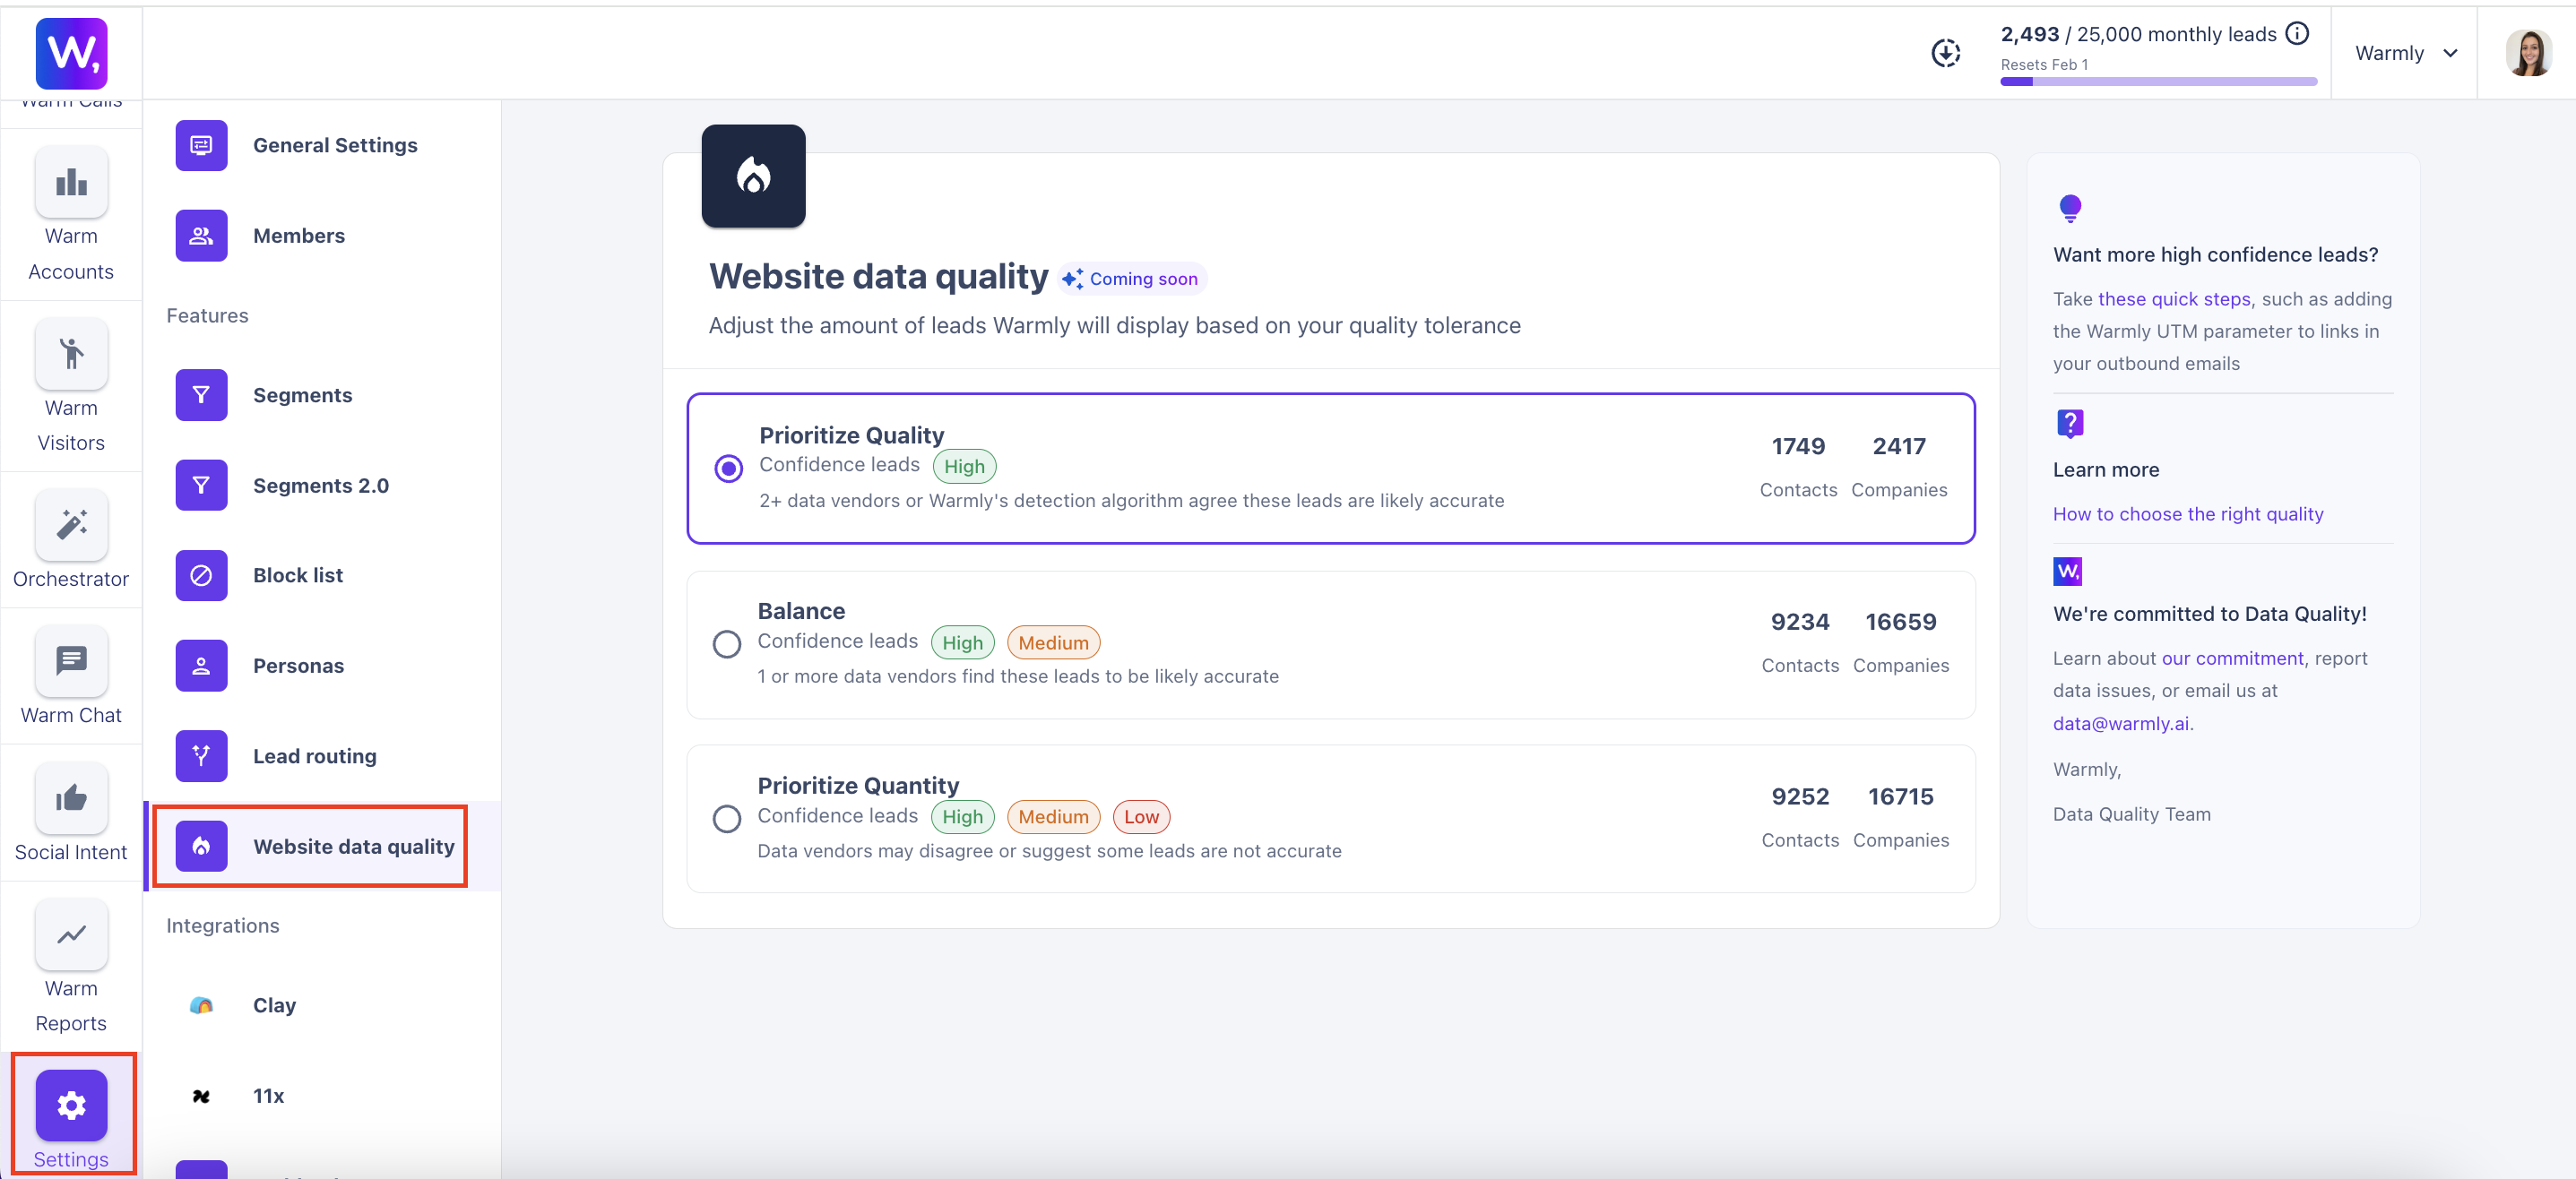Select the Balance radio button

pos(727,643)
